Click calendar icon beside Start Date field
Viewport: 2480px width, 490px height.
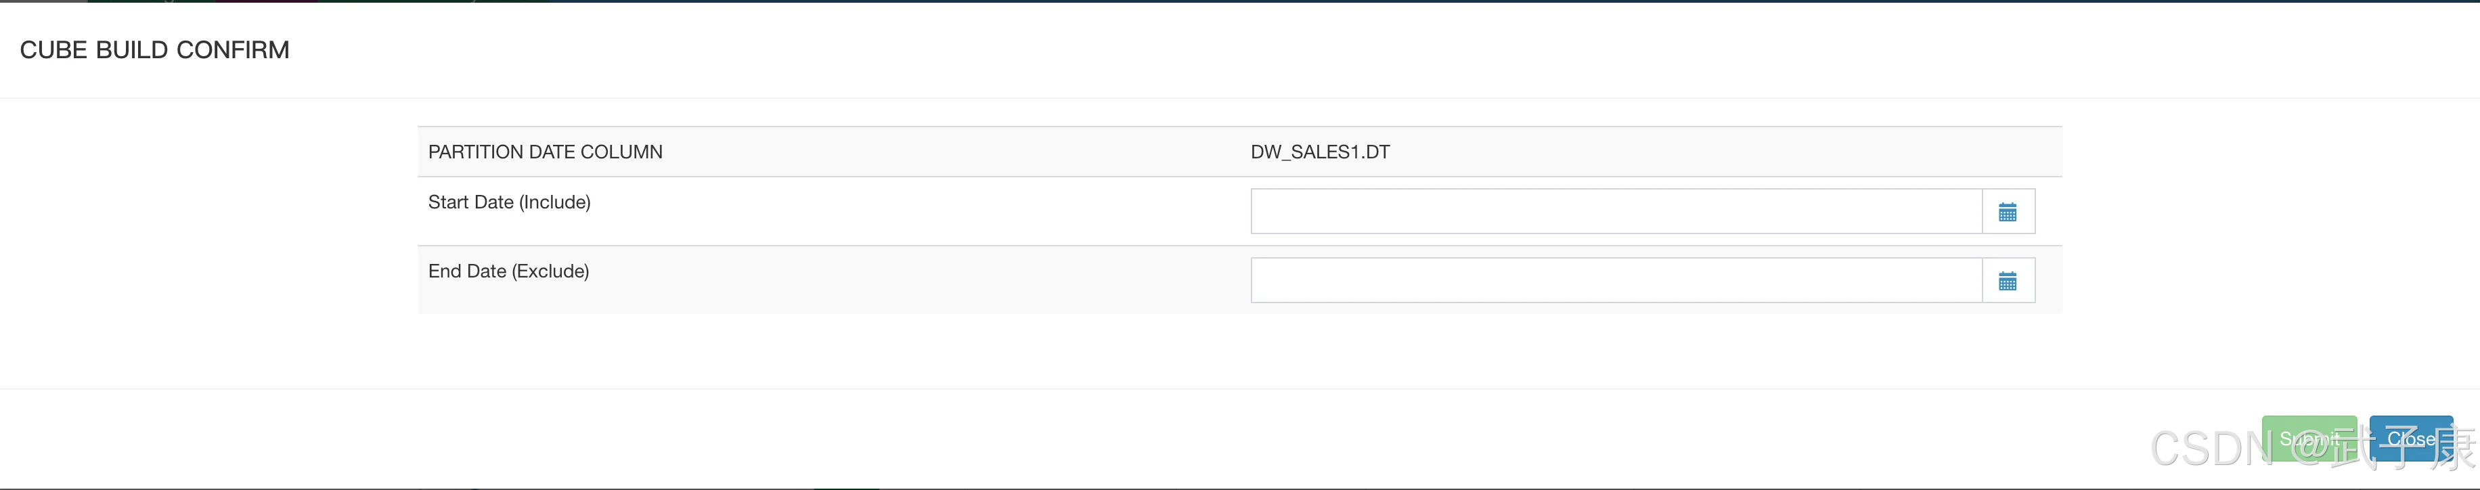[2008, 212]
